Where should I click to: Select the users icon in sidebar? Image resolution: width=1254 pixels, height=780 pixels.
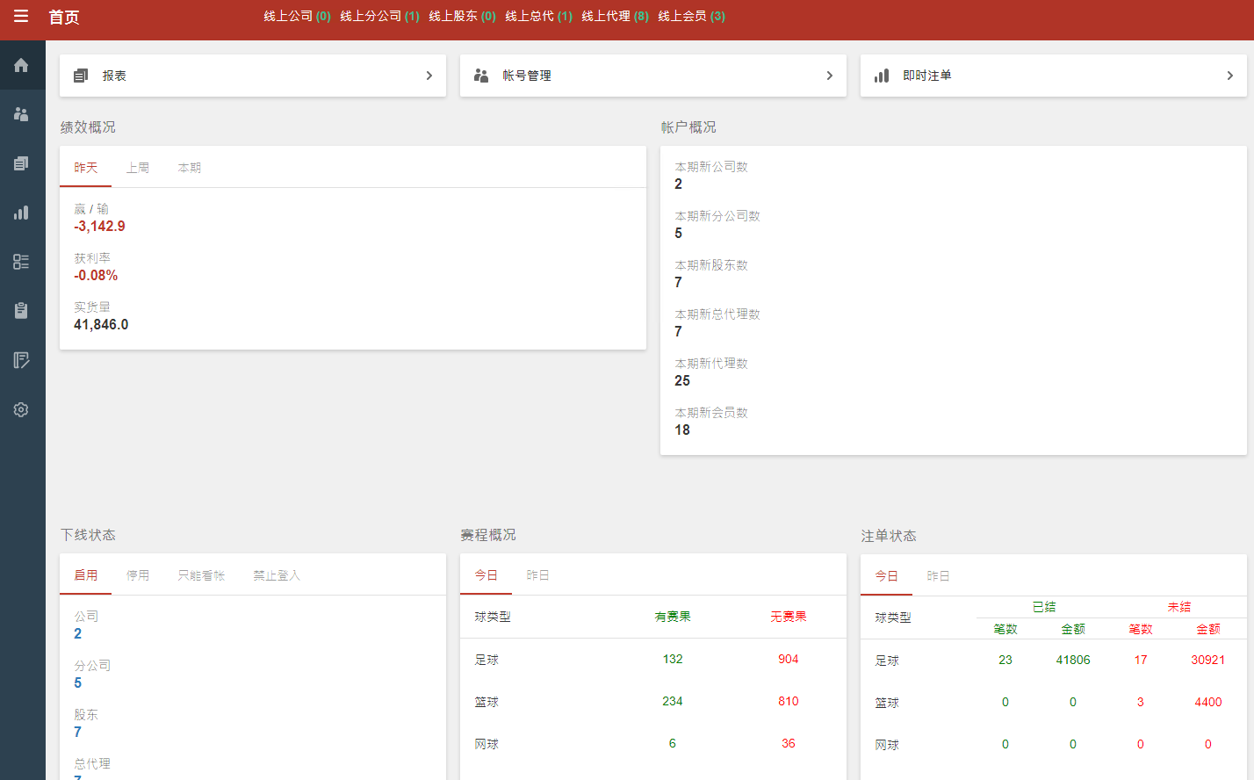(21, 113)
